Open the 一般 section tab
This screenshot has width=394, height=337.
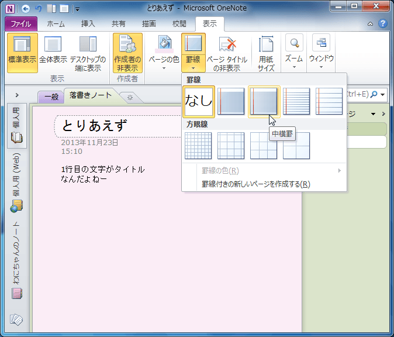click(51, 97)
